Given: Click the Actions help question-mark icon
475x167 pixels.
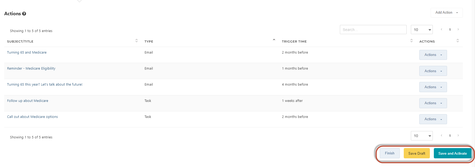Looking at the screenshot, I should pos(24,14).
